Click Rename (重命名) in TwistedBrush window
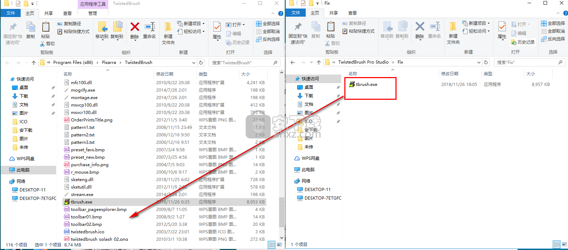The image size is (568, 250). click(x=149, y=30)
